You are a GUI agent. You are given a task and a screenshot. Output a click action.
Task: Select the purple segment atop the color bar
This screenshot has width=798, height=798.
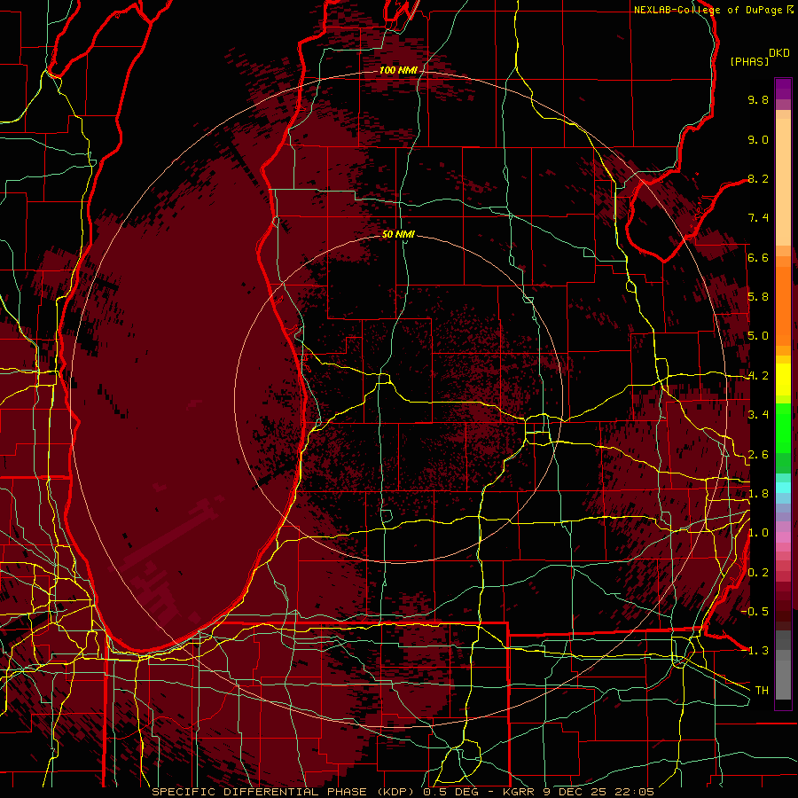click(x=783, y=89)
